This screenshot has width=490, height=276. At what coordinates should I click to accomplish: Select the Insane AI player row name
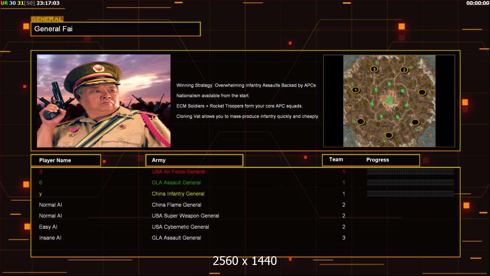pos(50,237)
